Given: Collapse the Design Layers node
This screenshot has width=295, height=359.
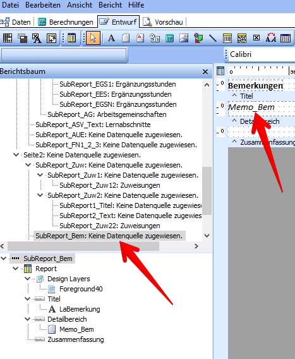Looking at the screenshot, I should 27,279.
